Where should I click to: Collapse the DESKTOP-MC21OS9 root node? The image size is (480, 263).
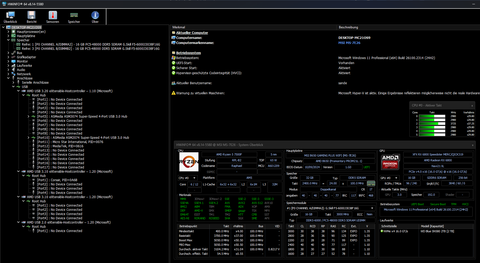pyautogui.click(x=3, y=27)
